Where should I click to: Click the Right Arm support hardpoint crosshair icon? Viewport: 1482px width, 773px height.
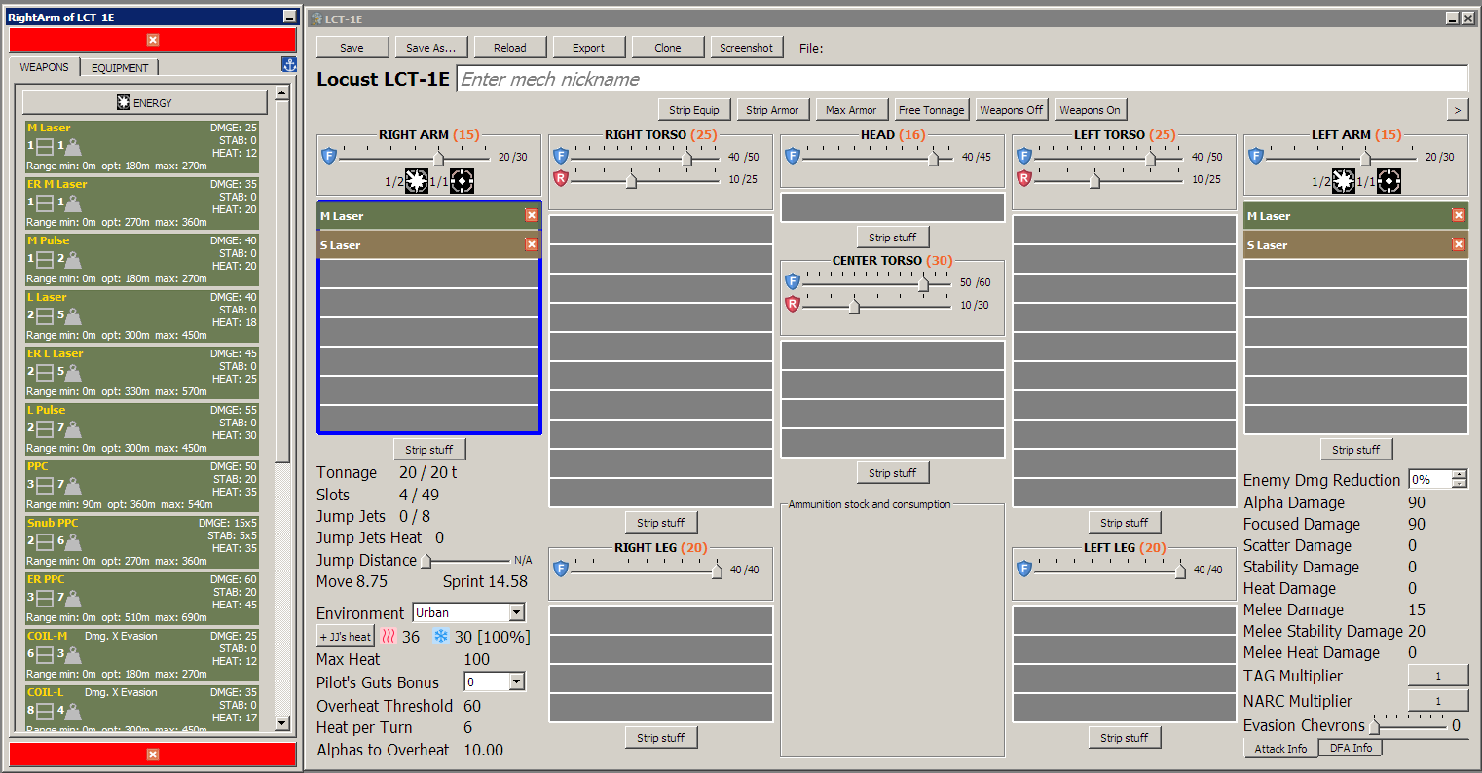pyautogui.click(x=462, y=181)
